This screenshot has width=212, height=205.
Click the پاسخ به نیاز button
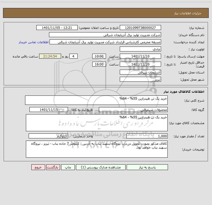147,167
